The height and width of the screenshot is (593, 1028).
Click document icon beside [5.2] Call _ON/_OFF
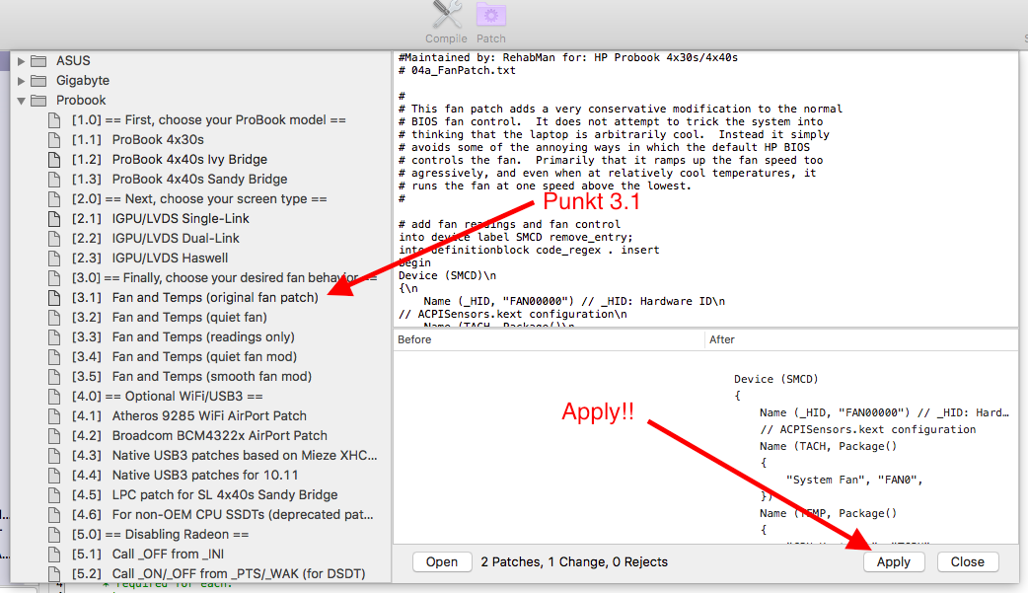coord(53,573)
